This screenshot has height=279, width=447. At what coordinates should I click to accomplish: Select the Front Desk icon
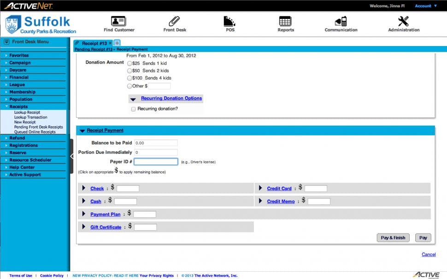click(x=174, y=23)
